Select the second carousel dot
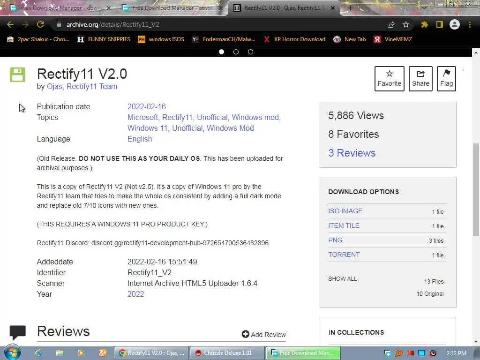Viewport: 480px width, 360px height. (236, 52)
